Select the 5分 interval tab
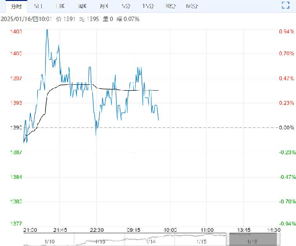296x246 pixels. pos(126,6)
